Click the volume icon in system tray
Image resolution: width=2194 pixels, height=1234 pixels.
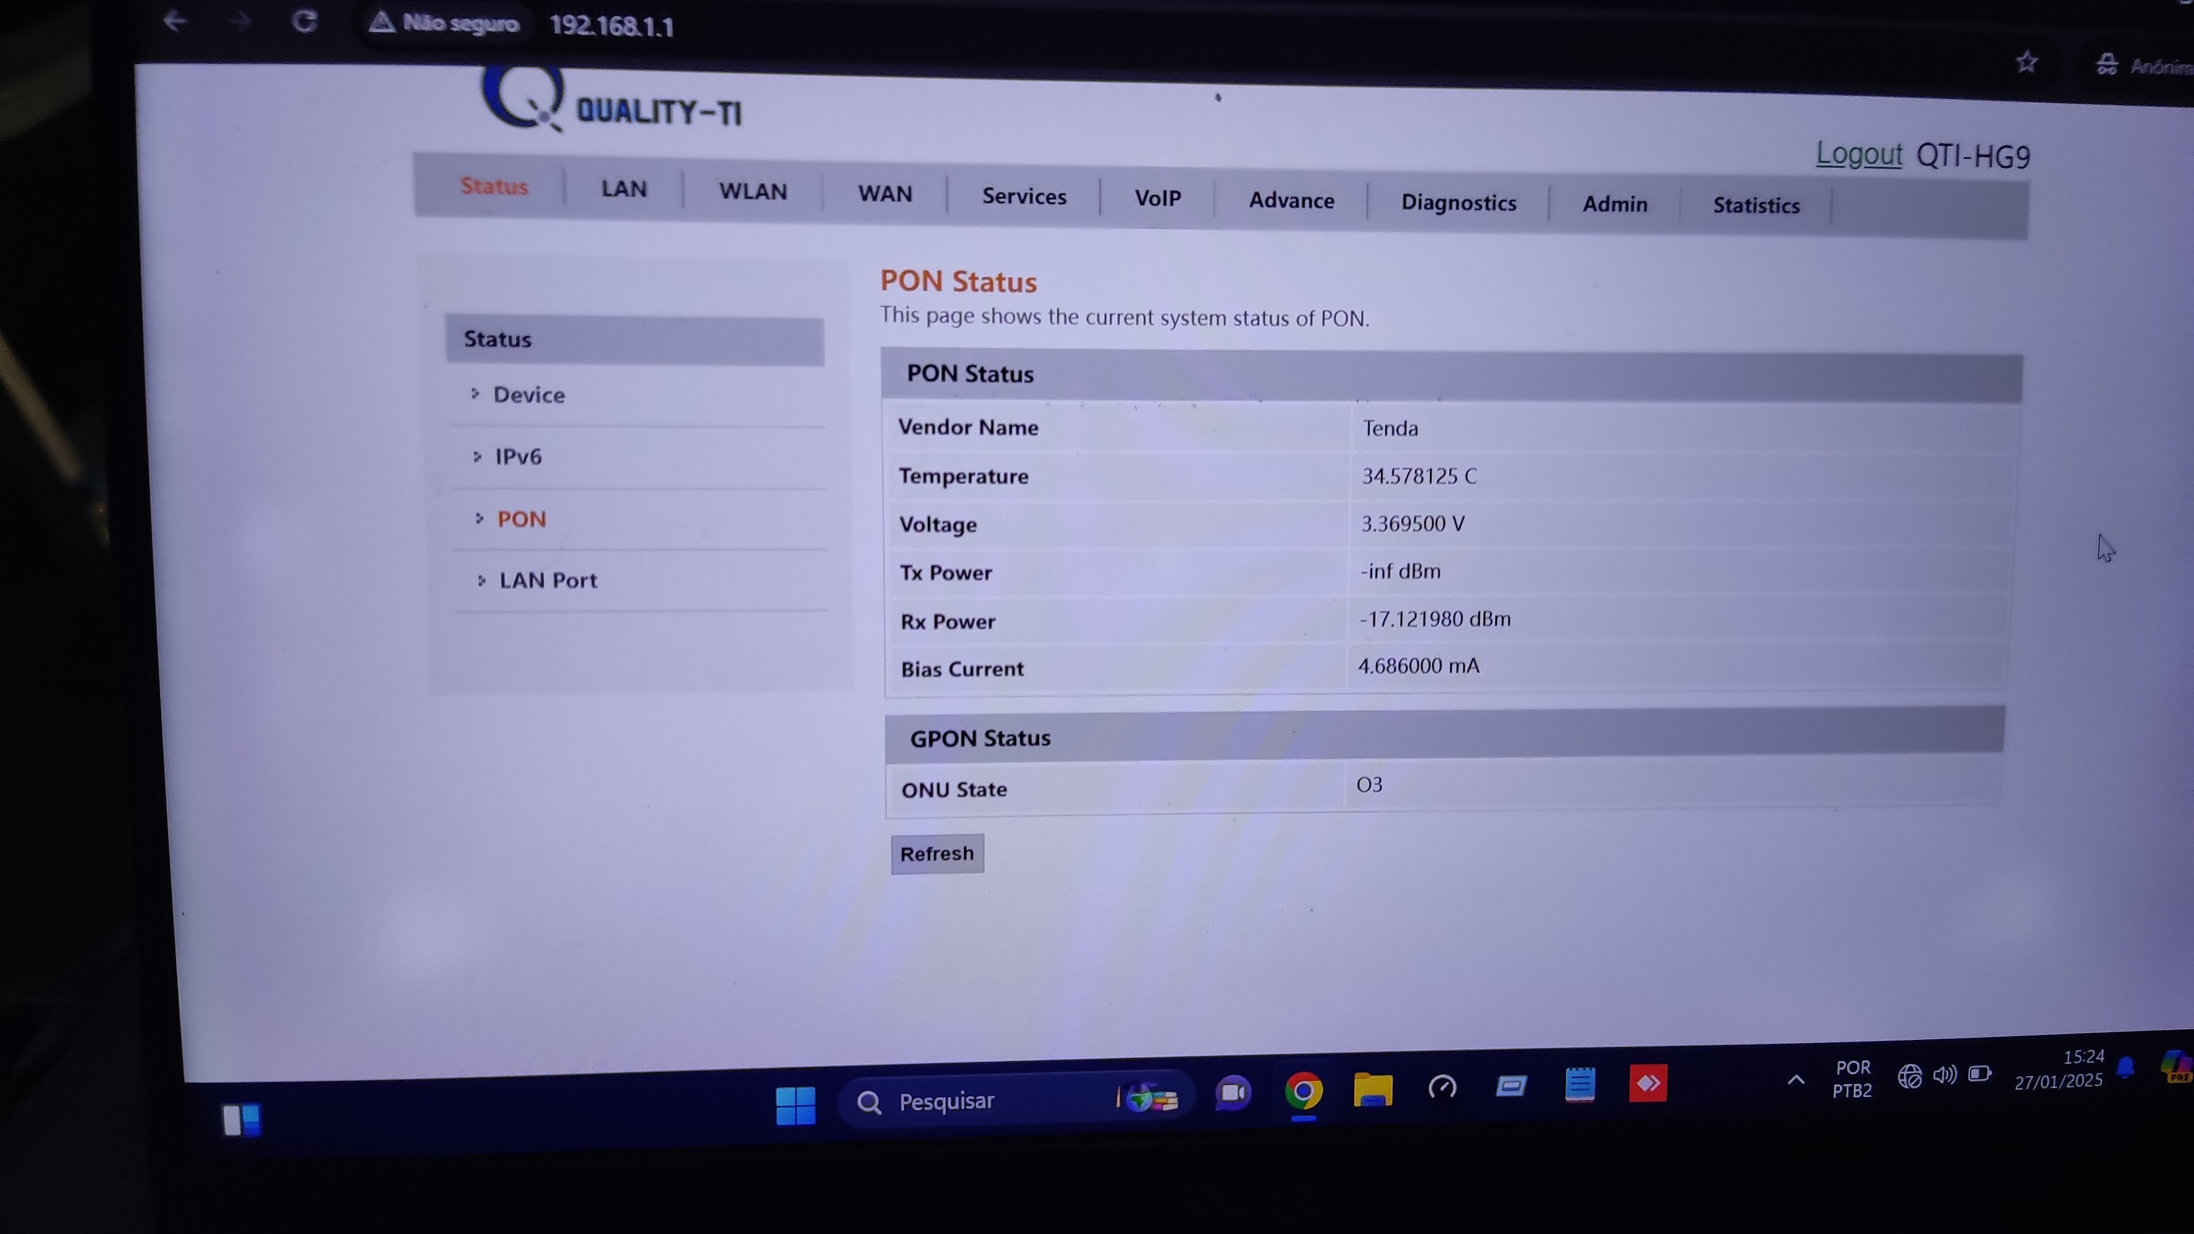(x=1944, y=1075)
